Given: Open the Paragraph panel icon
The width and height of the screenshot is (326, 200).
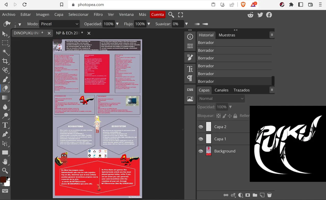Looking at the screenshot, I should 190,78.
